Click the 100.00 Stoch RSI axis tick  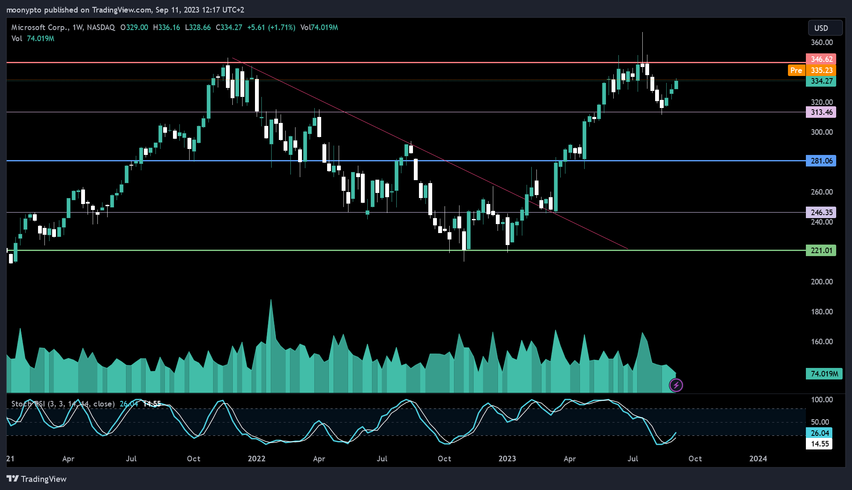[822, 400]
